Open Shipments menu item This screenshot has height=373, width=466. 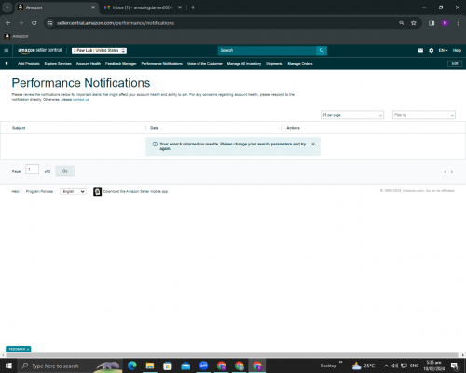tap(274, 64)
